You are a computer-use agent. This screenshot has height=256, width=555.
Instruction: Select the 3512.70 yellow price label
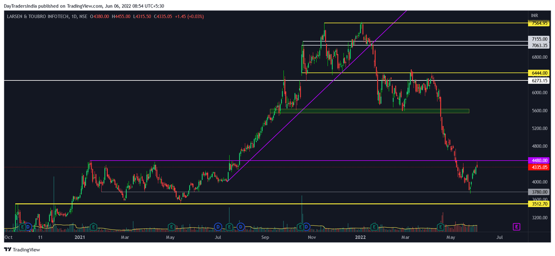[x=539, y=204]
